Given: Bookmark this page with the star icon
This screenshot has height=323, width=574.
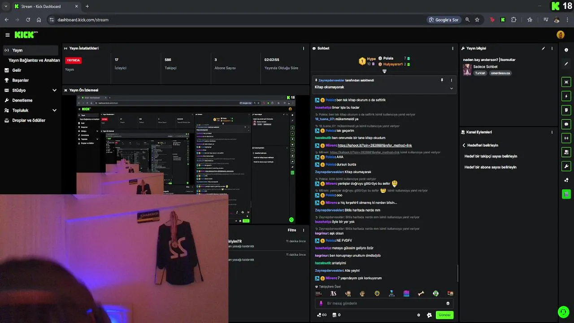Looking at the screenshot, I should click(x=477, y=20).
